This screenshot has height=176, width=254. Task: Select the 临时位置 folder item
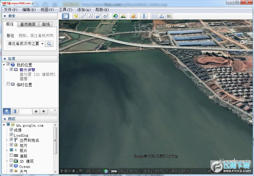click(24, 85)
